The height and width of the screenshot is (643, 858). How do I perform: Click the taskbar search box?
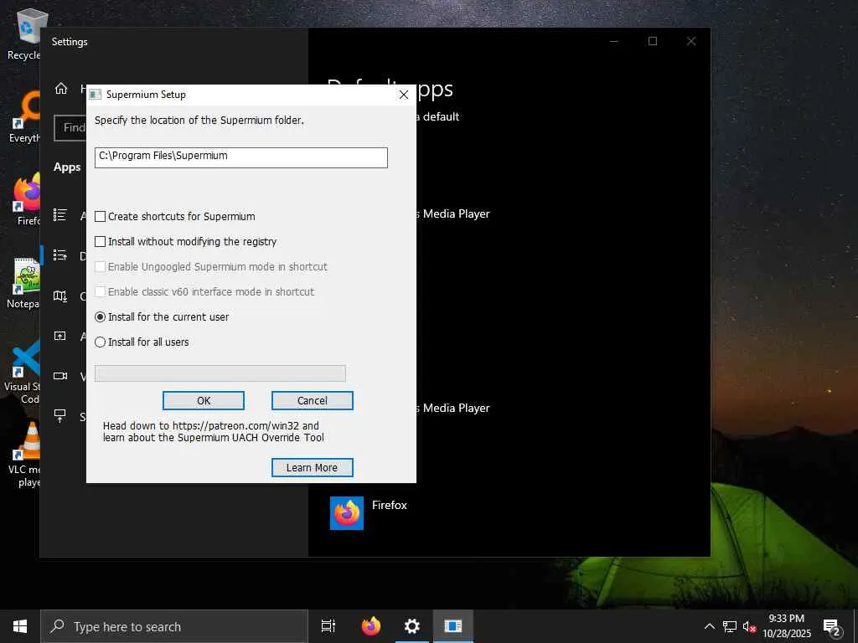(174, 626)
